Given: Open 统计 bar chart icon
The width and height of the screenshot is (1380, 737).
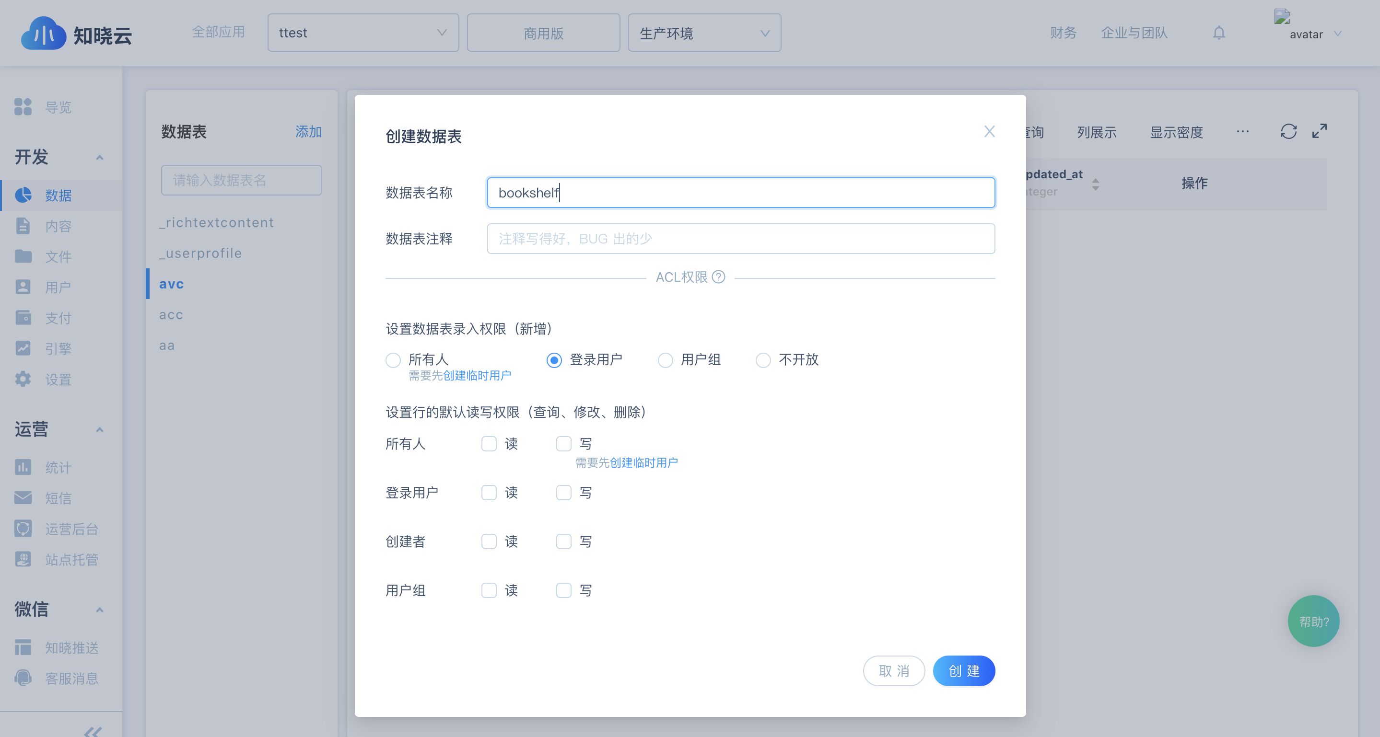Looking at the screenshot, I should [x=23, y=467].
